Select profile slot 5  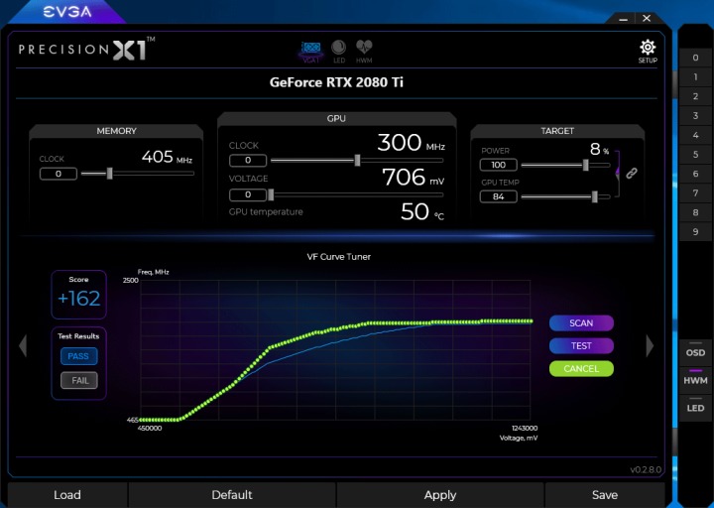(695, 155)
